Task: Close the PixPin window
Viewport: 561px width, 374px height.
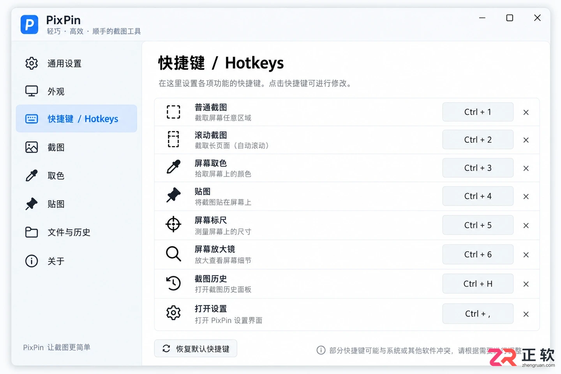Action: [x=537, y=18]
